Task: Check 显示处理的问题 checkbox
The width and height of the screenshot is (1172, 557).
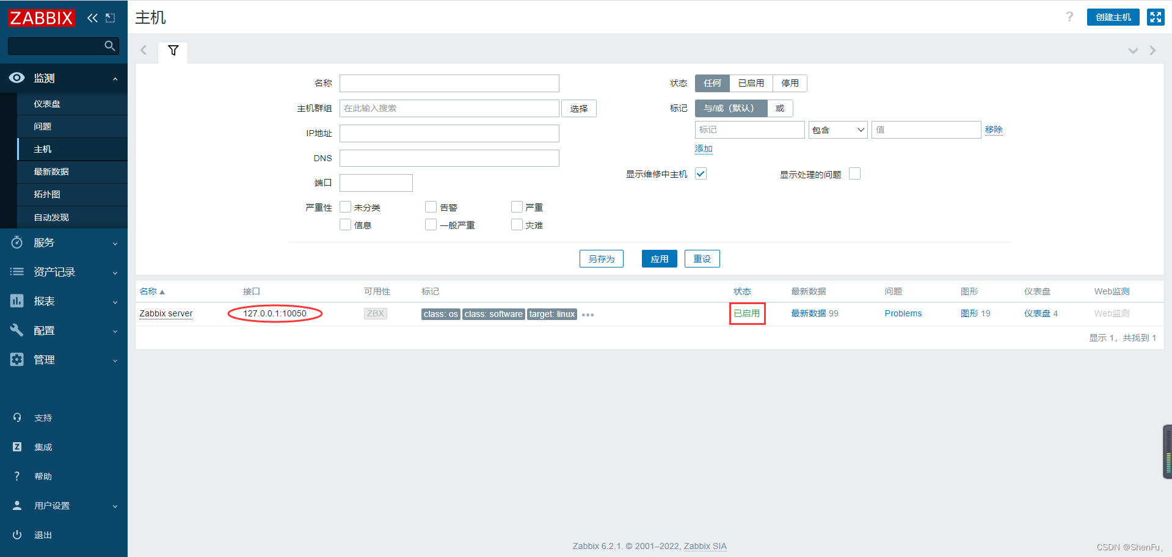Action: [x=855, y=174]
